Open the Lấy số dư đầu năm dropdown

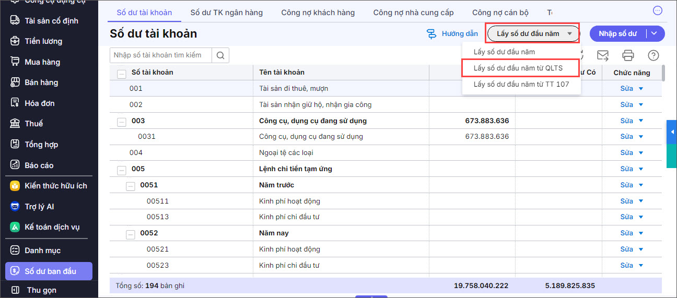pyautogui.click(x=533, y=34)
